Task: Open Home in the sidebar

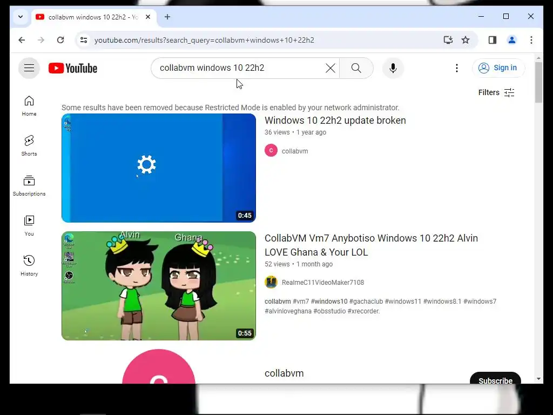Action: tap(29, 106)
